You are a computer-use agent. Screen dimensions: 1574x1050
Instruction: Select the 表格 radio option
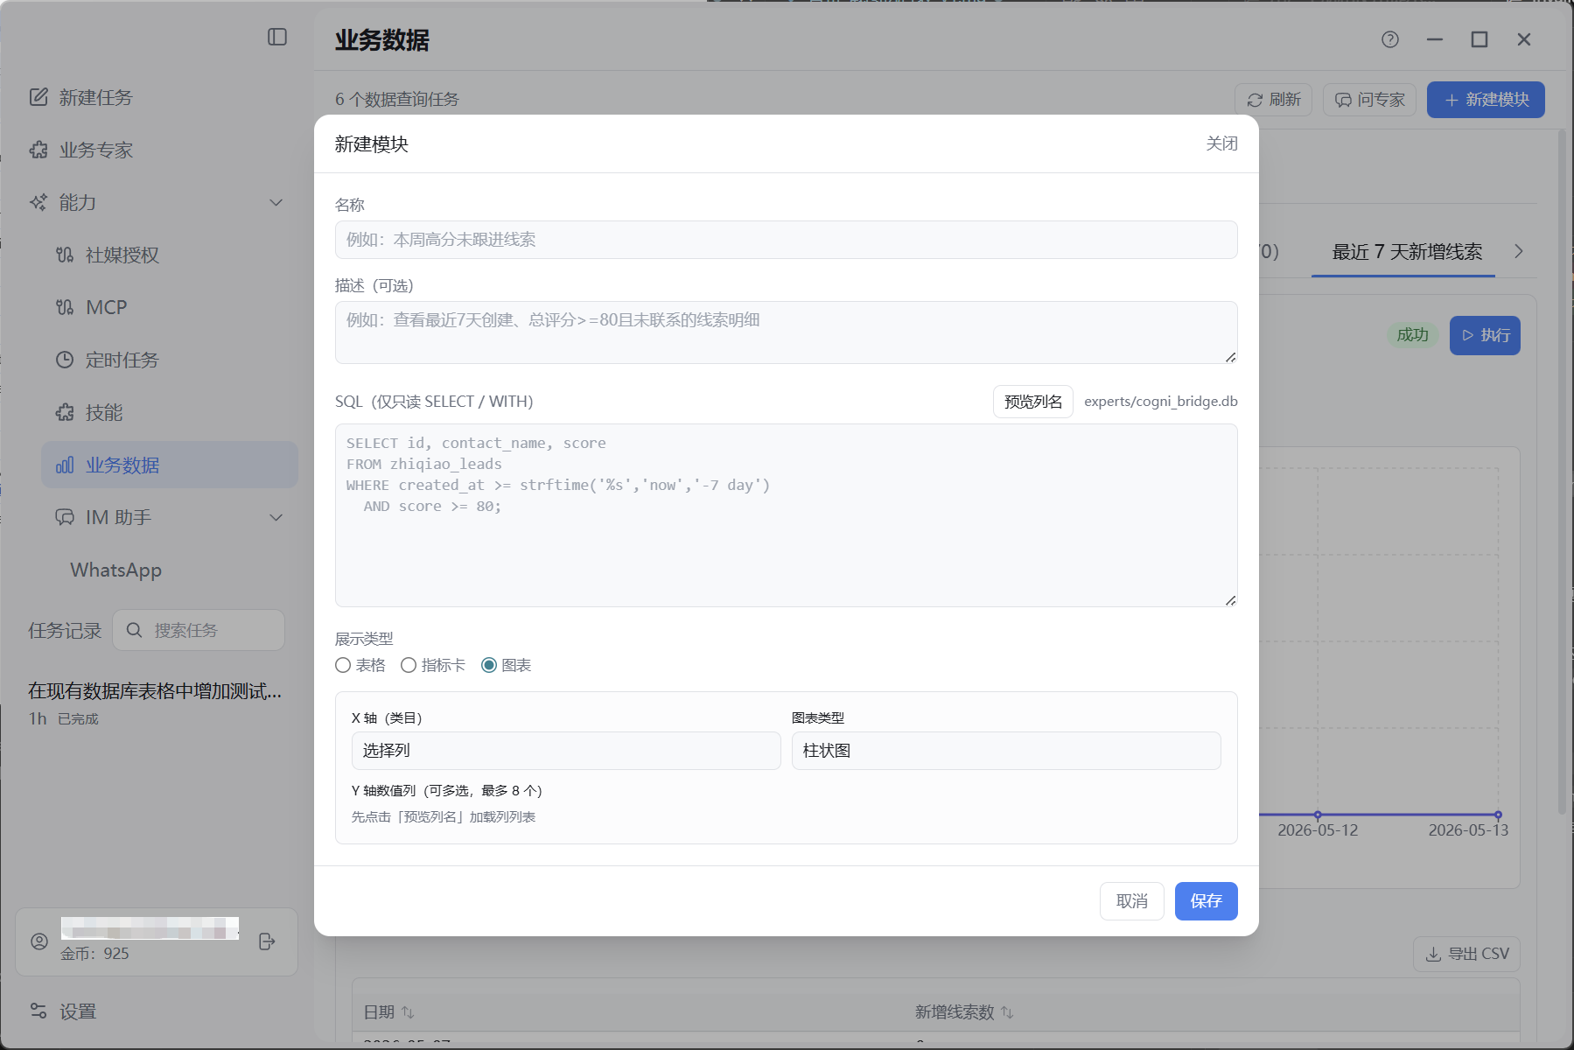[343, 665]
